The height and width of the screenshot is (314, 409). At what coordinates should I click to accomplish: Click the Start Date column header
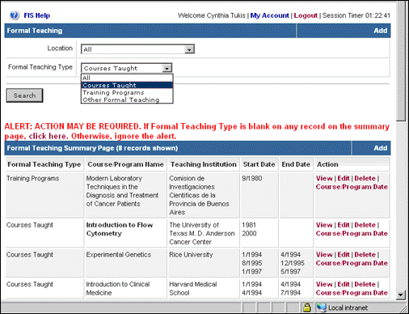pos(259,164)
